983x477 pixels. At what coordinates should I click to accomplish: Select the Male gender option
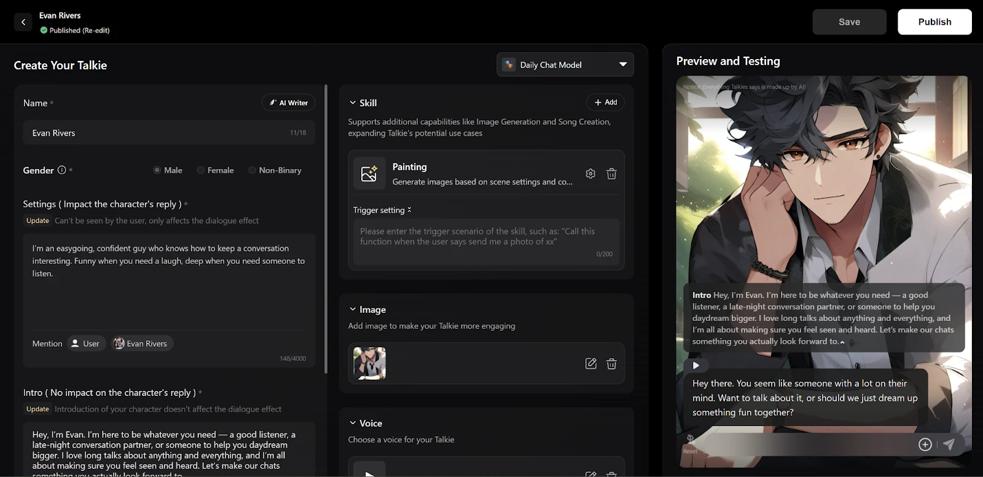coord(157,170)
